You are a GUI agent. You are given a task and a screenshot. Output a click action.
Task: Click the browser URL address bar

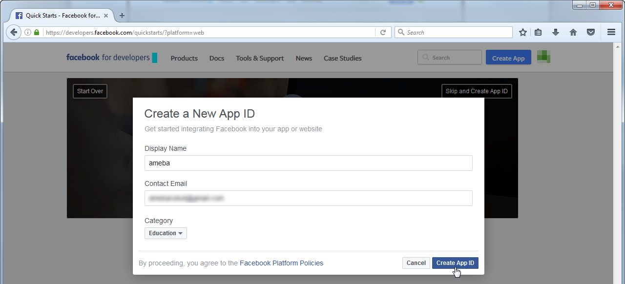[210, 33]
